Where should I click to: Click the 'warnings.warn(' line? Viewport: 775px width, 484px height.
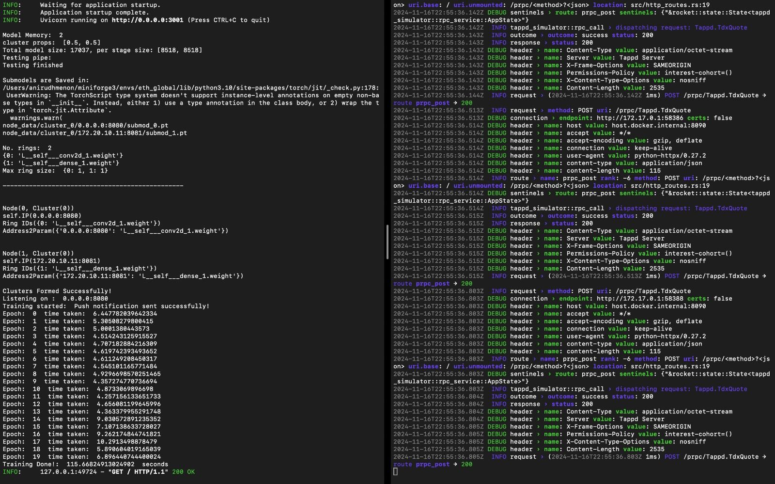tap(36, 118)
